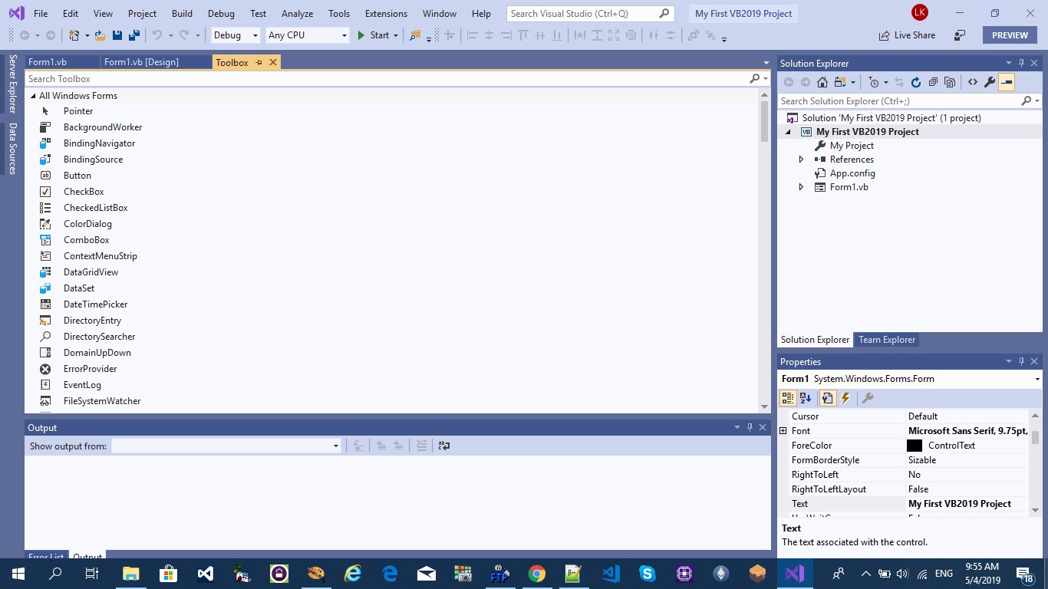This screenshot has width=1048, height=589.
Task: Click Switch Views icon in Solution Explorer
Action: coord(841,82)
